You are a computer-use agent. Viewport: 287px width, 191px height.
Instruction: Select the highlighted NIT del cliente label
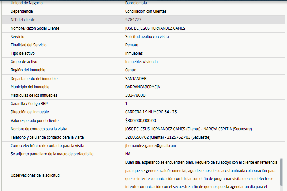coord(23,20)
